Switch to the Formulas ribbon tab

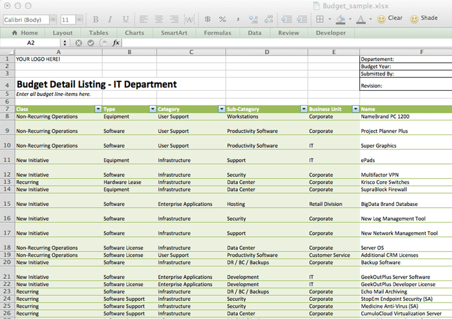click(218, 33)
